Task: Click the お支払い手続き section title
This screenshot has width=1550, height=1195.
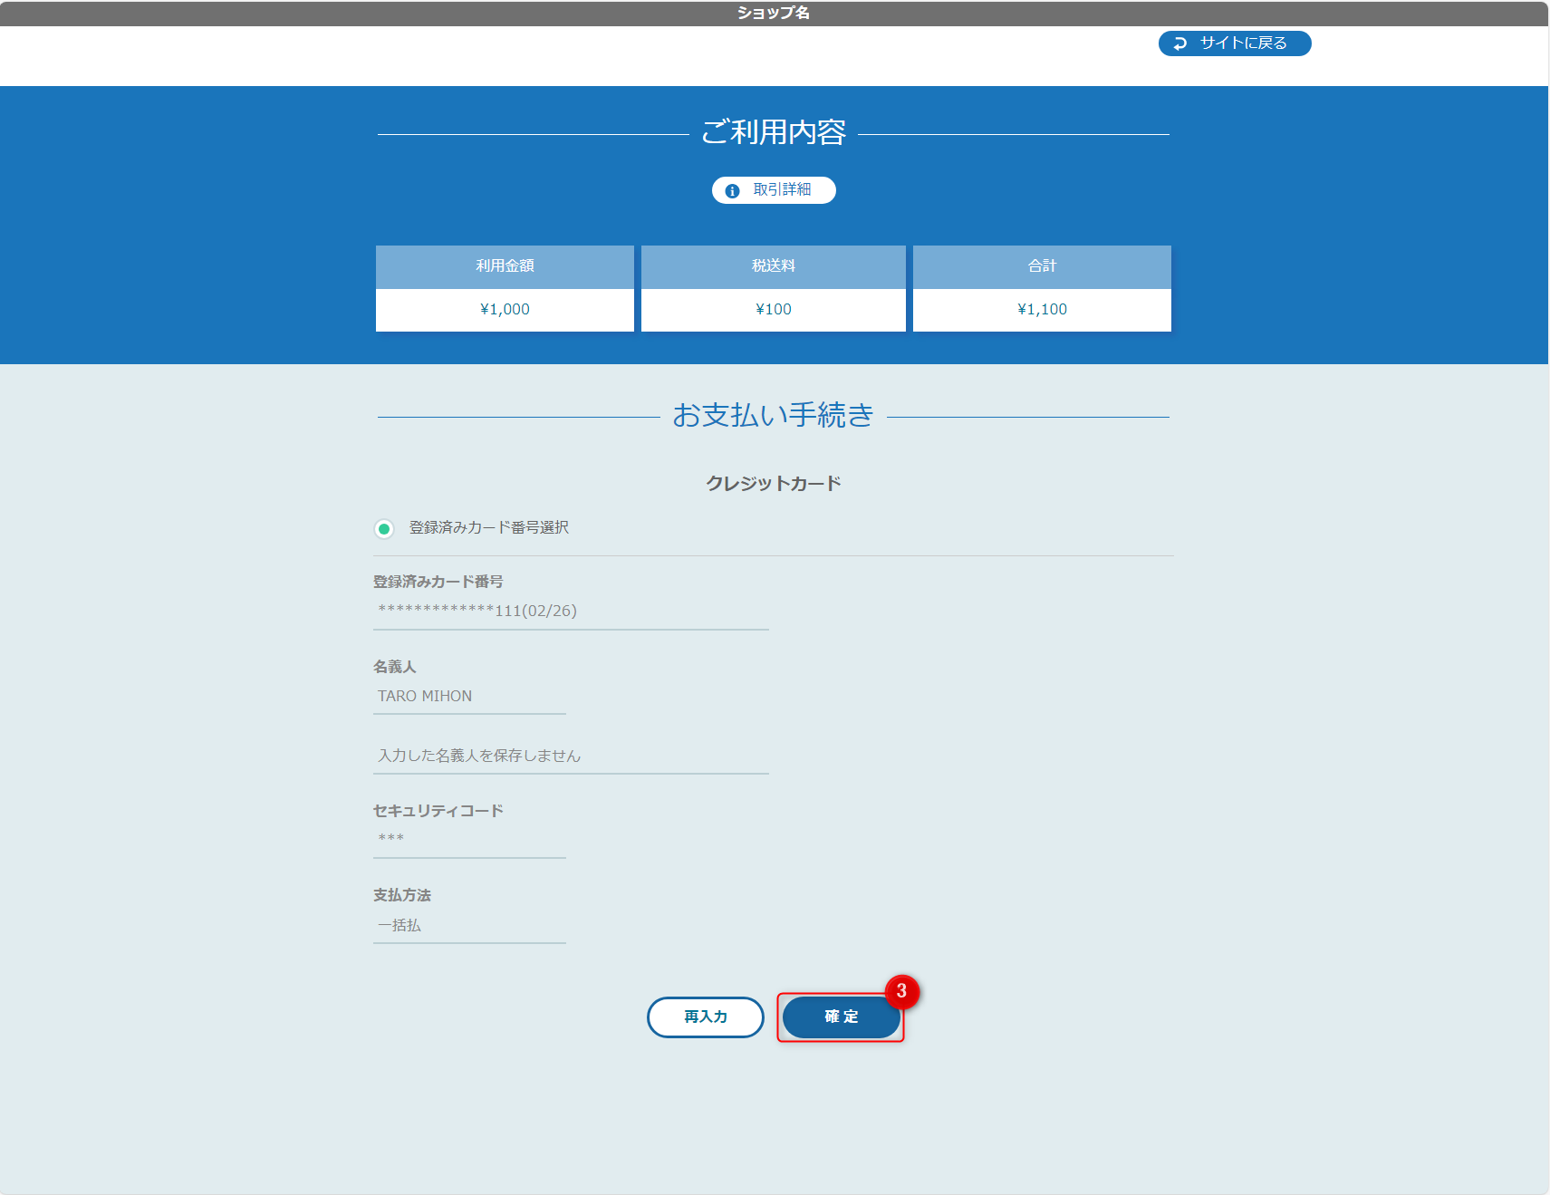Action: coord(773,416)
